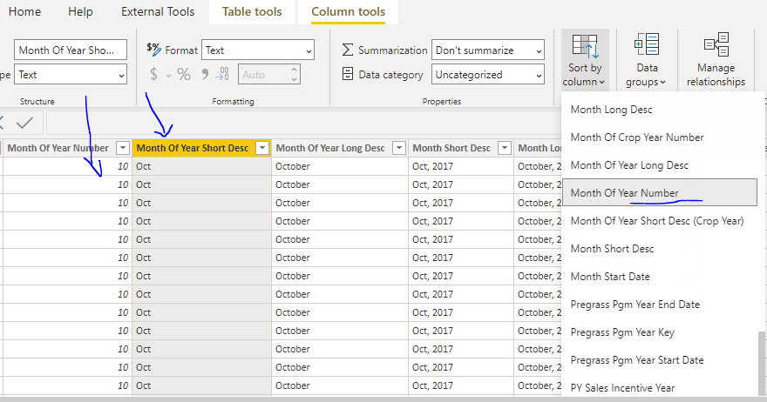The height and width of the screenshot is (402, 767).
Task: Open Manage relationships
Action: (716, 60)
